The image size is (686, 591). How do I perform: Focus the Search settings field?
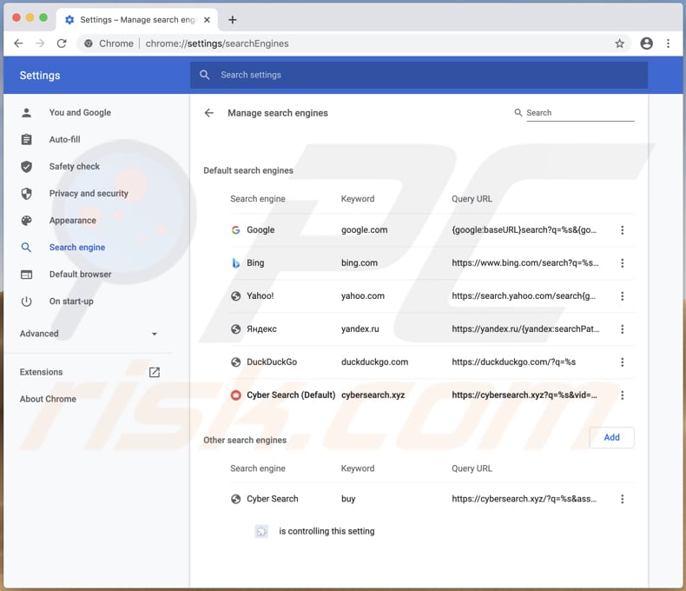[419, 75]
